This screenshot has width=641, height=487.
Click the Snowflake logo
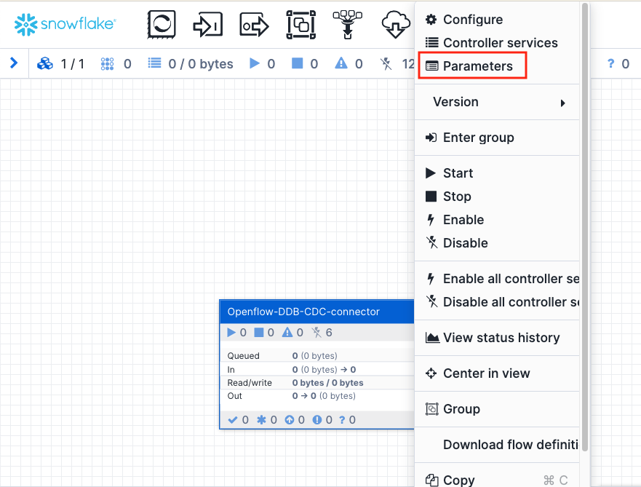[x=64, y=24]
